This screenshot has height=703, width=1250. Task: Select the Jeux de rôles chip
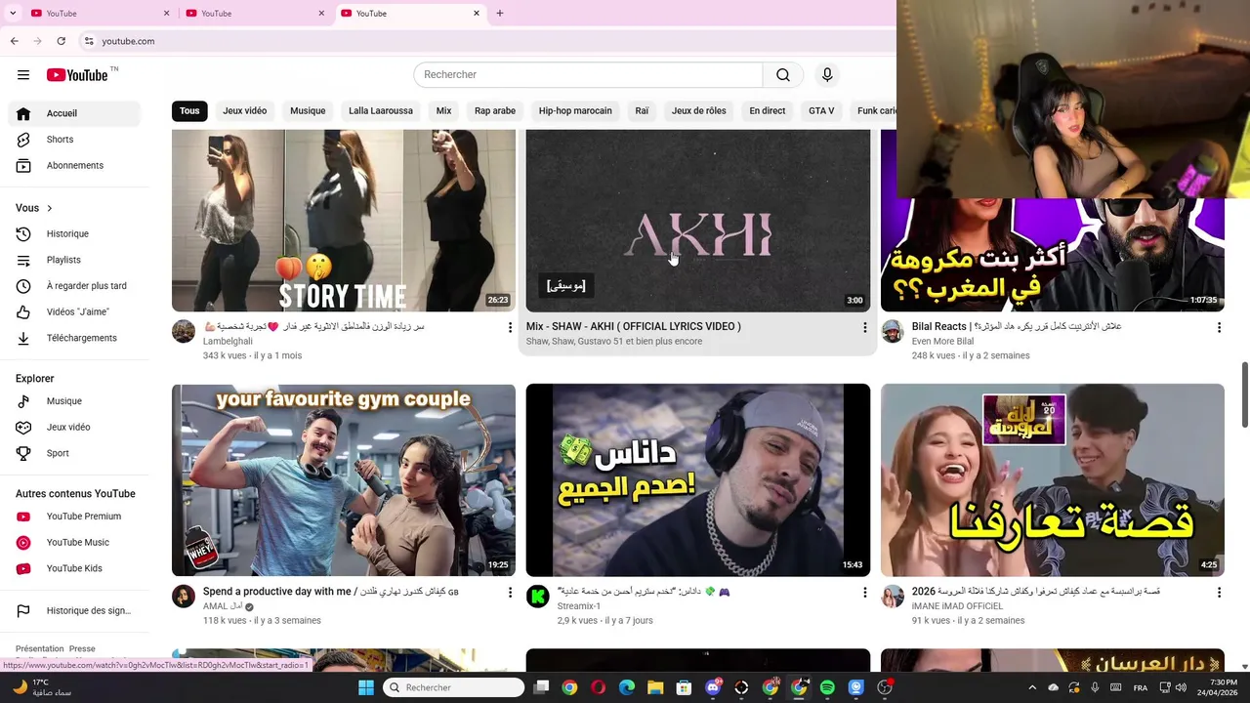point(699,111)
